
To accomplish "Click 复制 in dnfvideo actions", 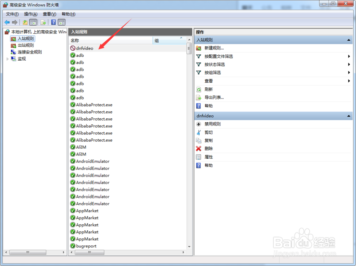I will click(x=208, y=140).
